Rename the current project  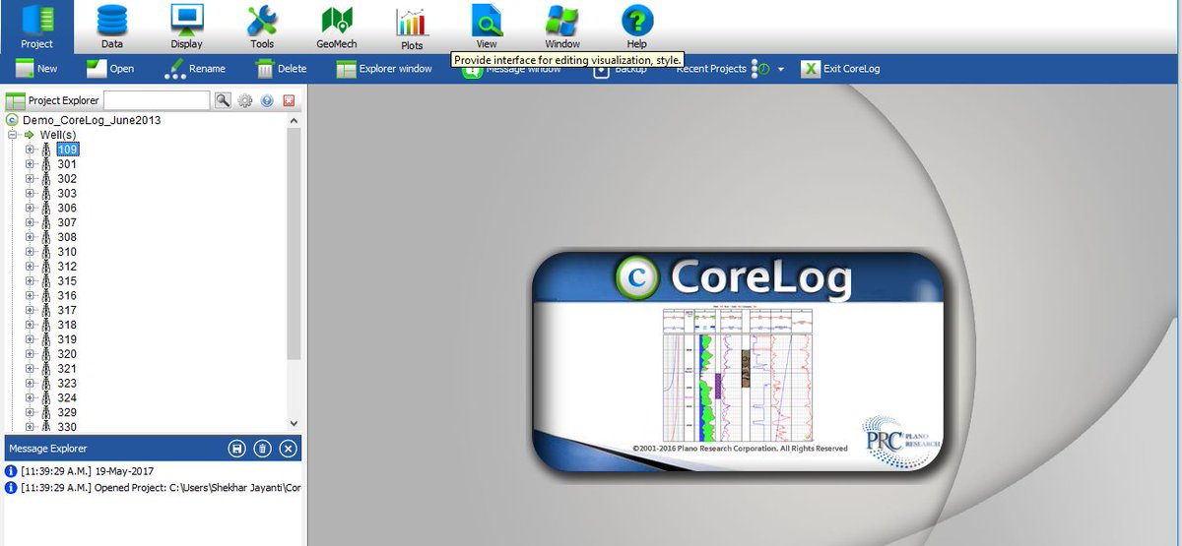[195, 69]
